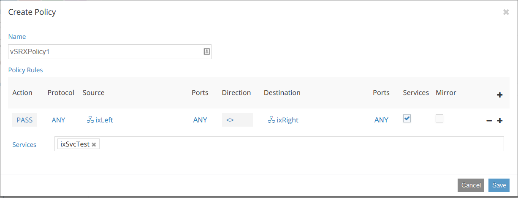Edit the source Ports ANY value
Screen dimensions: 518x198
(x=200, y=120)
